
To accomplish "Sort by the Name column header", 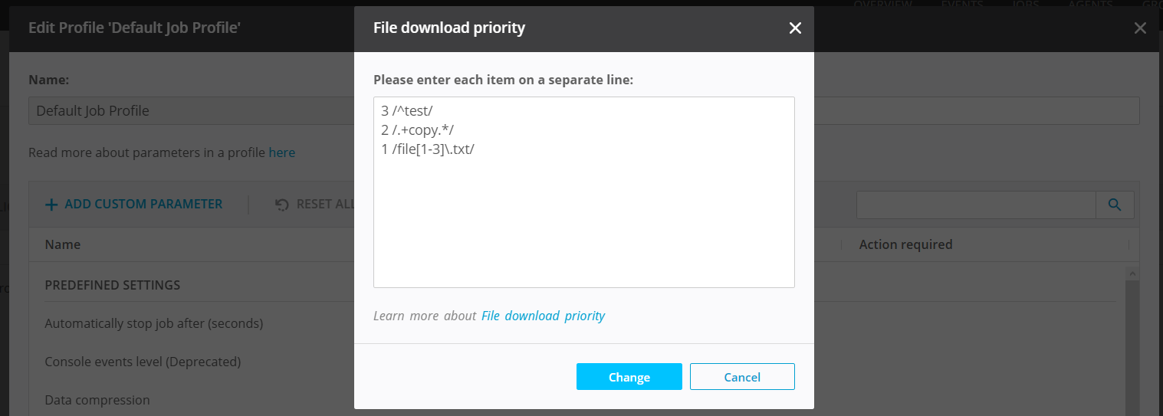I will coord(63,244).
